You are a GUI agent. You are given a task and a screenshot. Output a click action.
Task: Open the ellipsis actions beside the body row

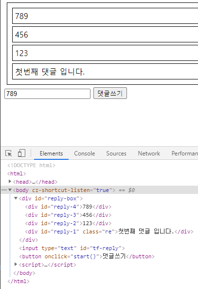pyautogui.click(x=4, y=190)
